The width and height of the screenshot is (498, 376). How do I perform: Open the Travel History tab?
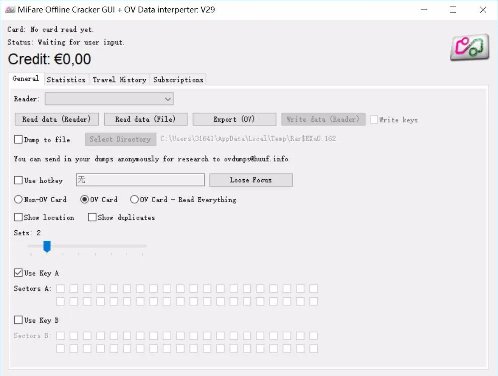tap(120, 80)
